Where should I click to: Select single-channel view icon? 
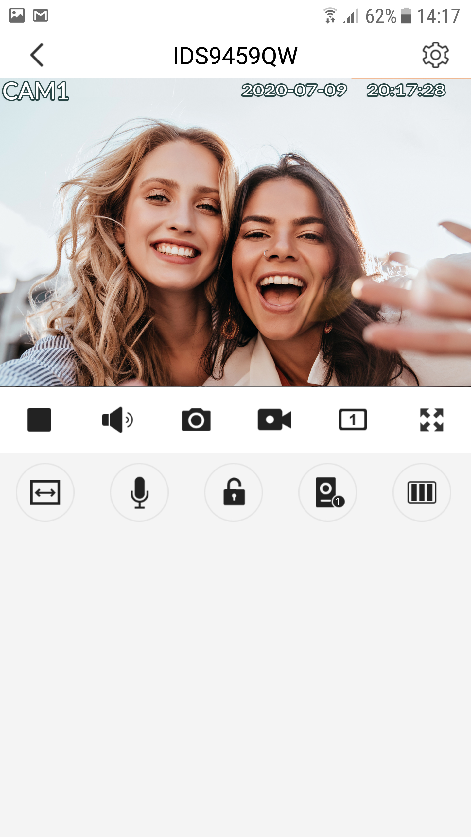[353, 419]
